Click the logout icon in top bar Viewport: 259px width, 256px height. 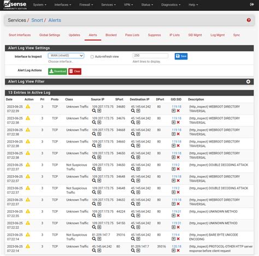252,4
